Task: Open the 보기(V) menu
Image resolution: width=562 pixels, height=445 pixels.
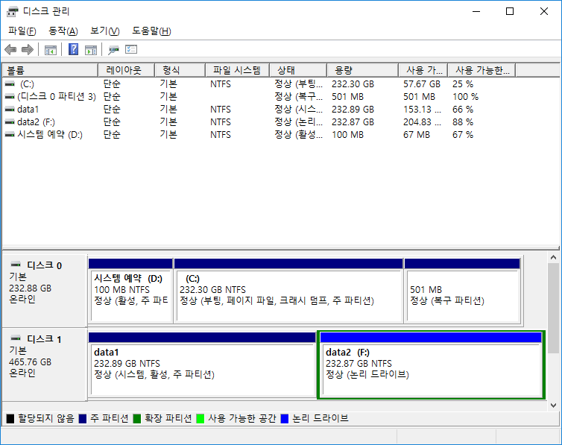Action: (104, 31)
